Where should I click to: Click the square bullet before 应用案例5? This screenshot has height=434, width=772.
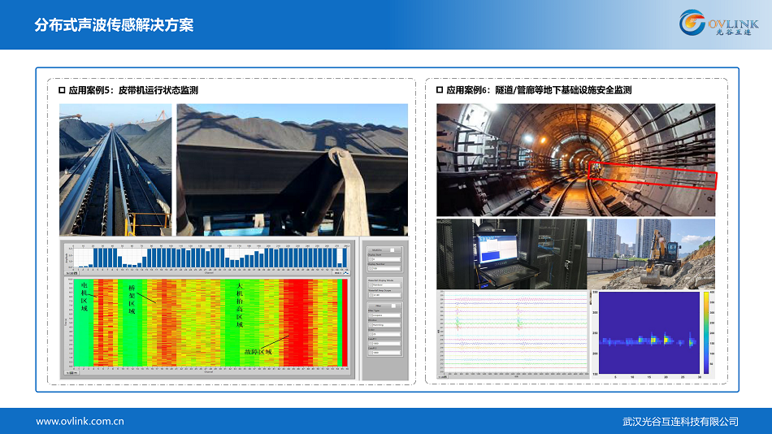(x=62, y=90)
